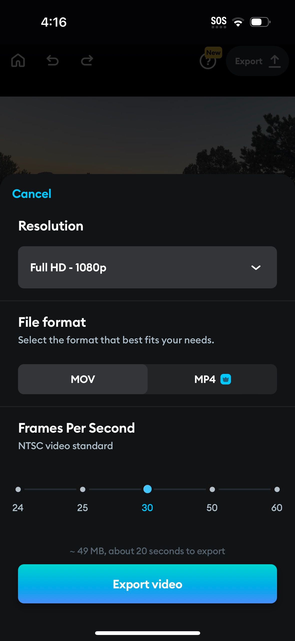295x641 pixels.
Task: Click the 50 fps point on the slider
Action: click(212, 489)
